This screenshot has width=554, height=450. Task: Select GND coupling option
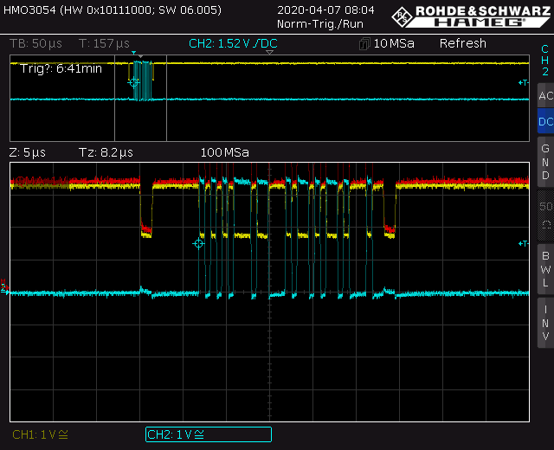(545, 162)
